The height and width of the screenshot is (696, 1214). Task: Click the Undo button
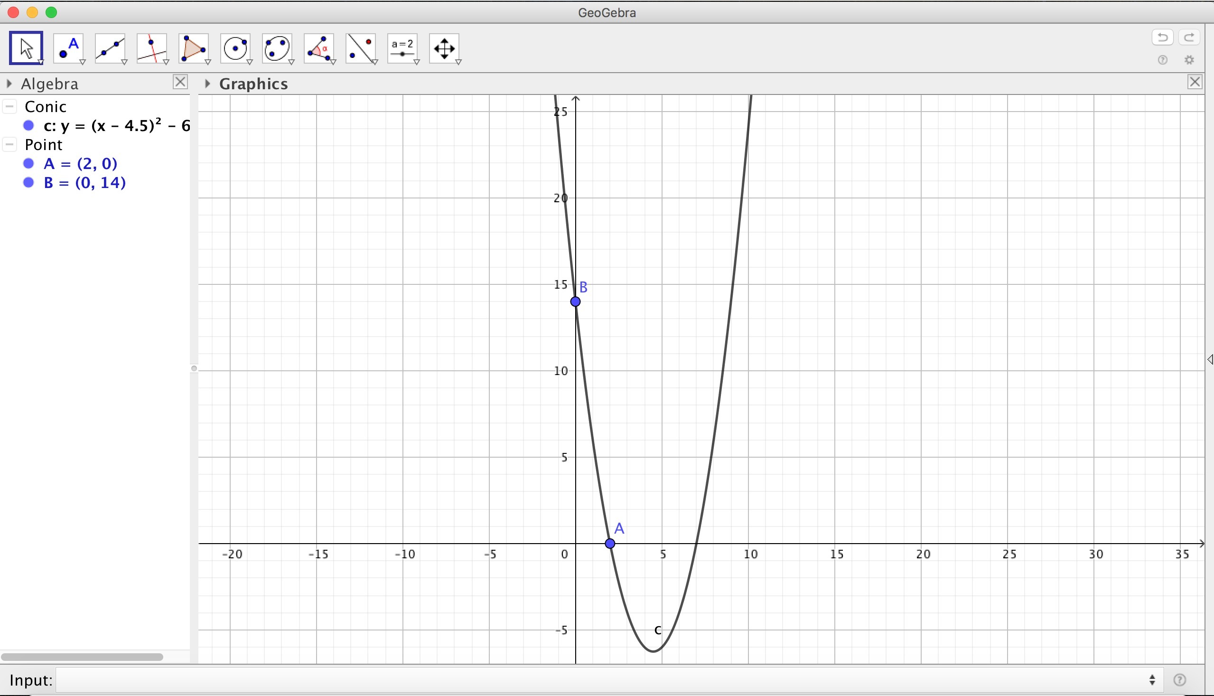(x=1162, y=38)
